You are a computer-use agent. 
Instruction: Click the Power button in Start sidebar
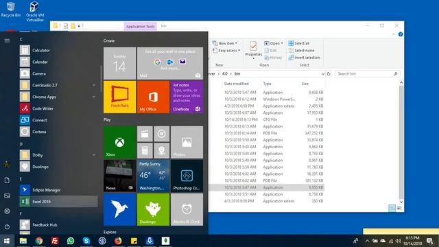click(x=7, y=226)
